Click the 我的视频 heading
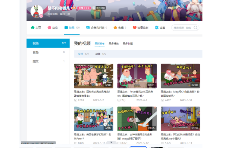The height and width of the screenshot is (148, 237). point(82,43)
